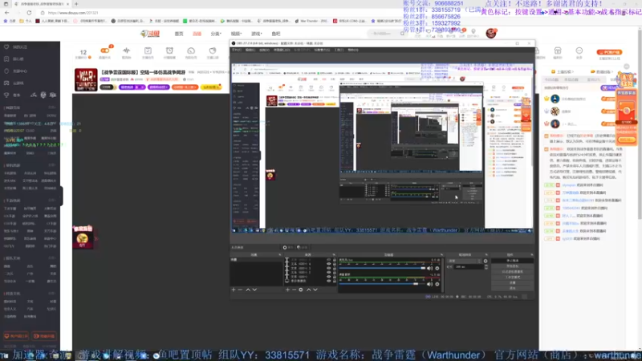
Task: Toggle orange live switch in Douyu toolbar
Action: (x=105, y=51)
